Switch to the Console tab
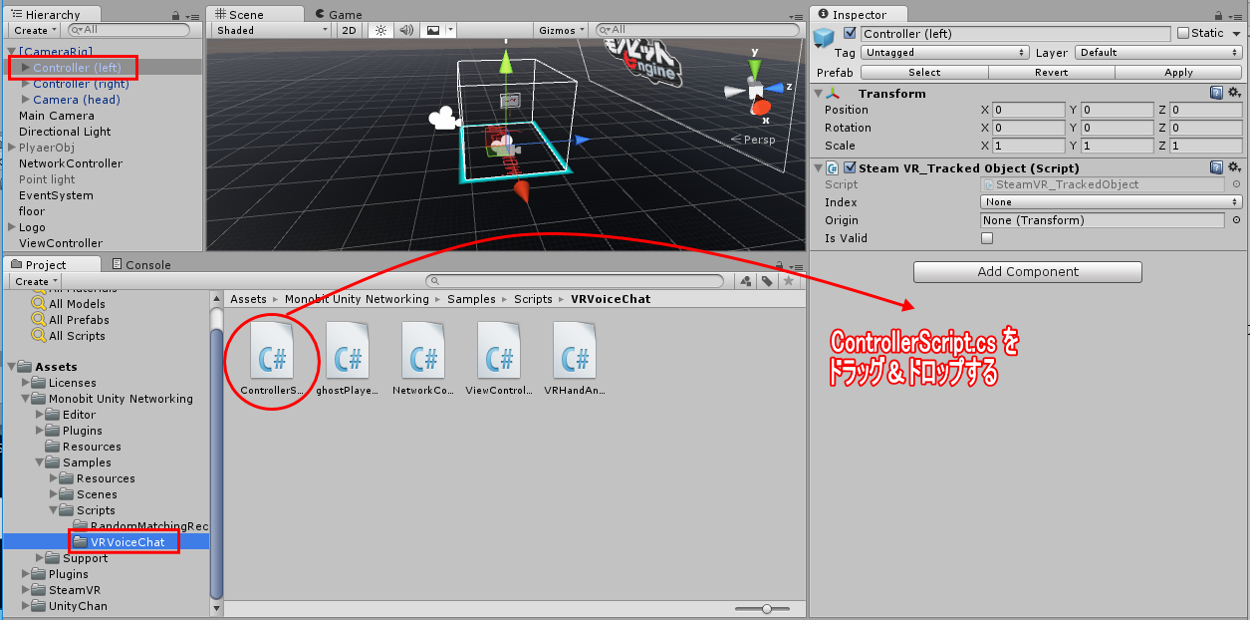This screenshot has height=620, width=1250. (x=141, y=264)
